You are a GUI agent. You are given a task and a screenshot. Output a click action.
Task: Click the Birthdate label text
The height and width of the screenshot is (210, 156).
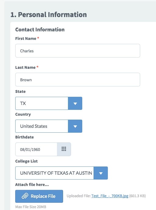pyautogui.click(x=24, y=137)
